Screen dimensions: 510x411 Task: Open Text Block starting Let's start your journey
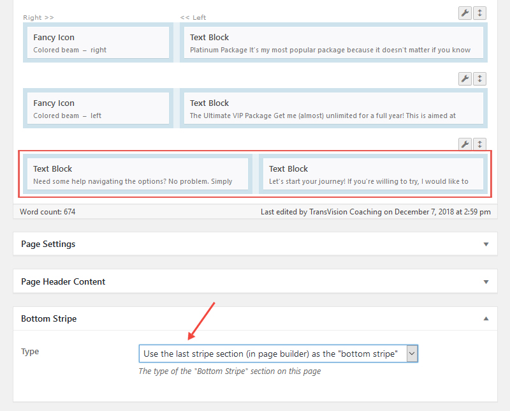(373, 174)
